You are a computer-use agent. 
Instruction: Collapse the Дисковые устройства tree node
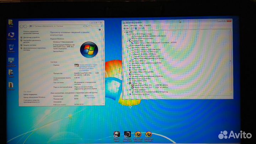[x=128, y=48]
